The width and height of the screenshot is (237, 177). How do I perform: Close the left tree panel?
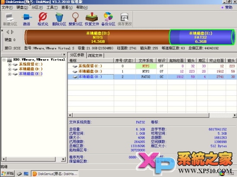pos(64,54)
